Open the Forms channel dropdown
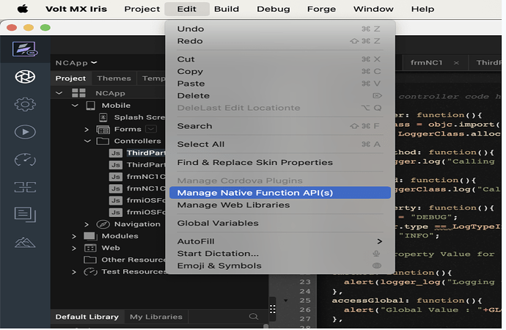The width and height of the screenshot is (506, 330). click(151, 129)
